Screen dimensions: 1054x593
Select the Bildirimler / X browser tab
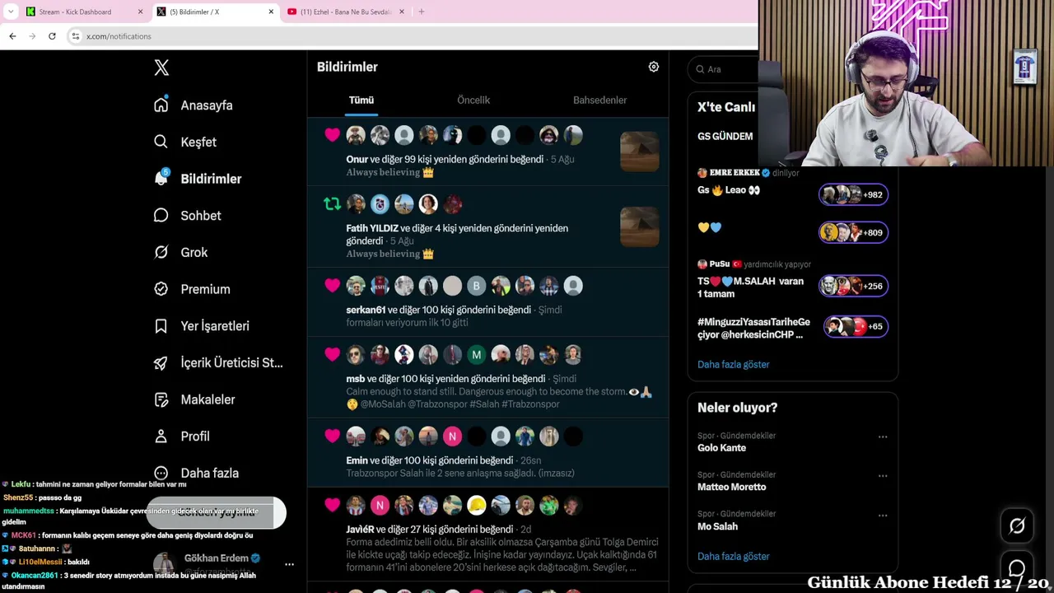(214, 12)
